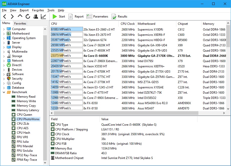Image resolution: width=231 pixels, height=166 pixels.
Task: Open the user-shaped toolbar icon
Action: coord(36,17)
